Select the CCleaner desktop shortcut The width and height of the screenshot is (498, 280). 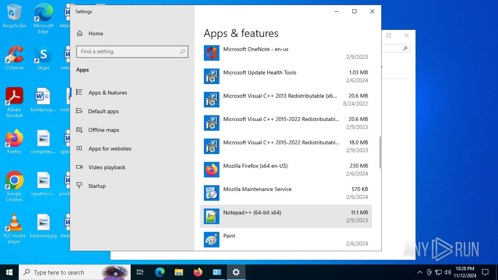click(x=14, y=58)
